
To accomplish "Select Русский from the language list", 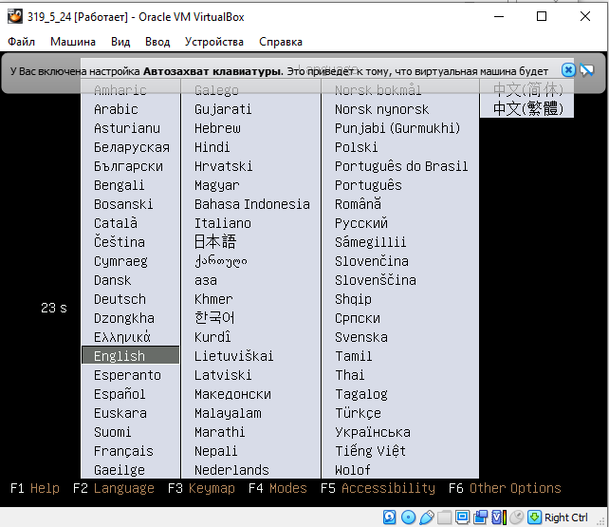I will coord(361,223).
